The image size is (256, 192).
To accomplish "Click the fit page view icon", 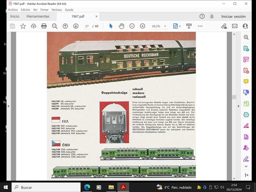I will coord(175,26).
